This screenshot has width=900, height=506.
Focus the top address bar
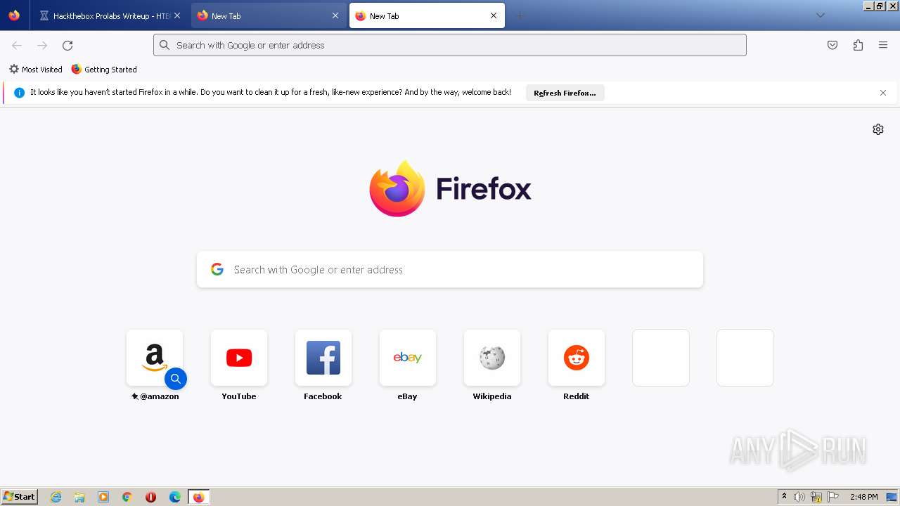pyautogui.click(x=450, y=45)
